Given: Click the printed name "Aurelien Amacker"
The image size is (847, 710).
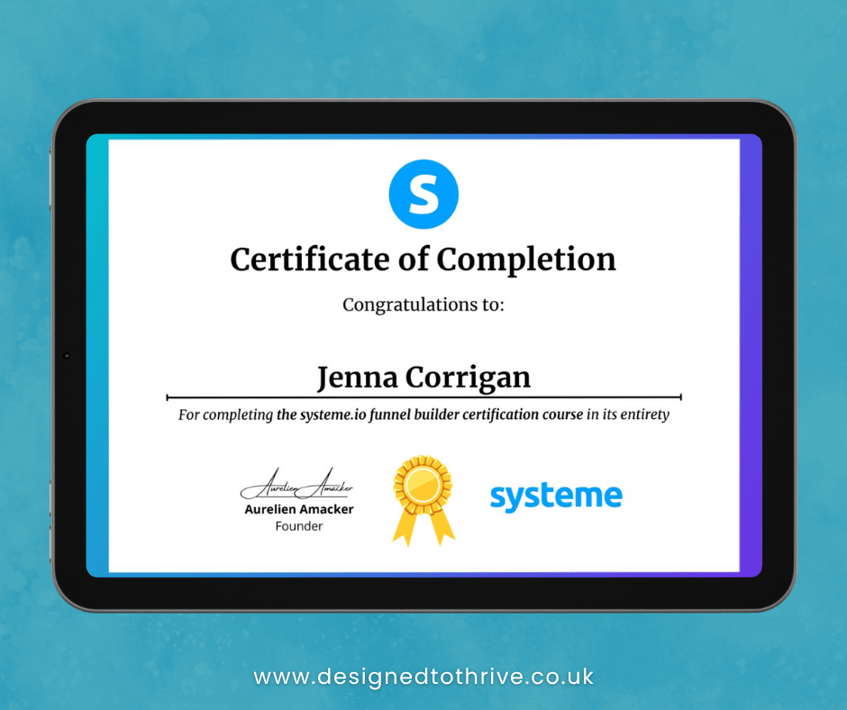Looking at the screenshot, I should [299, 509].
